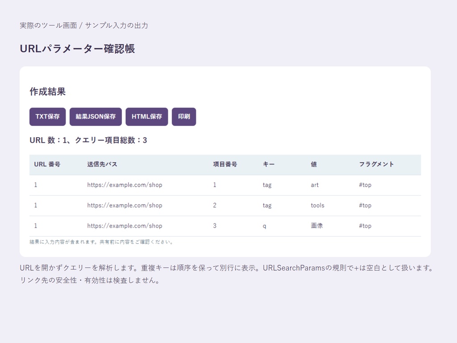Click the 作成結果 heading
The width and height of the screenshot is (457, 343).
coord(47,92)
